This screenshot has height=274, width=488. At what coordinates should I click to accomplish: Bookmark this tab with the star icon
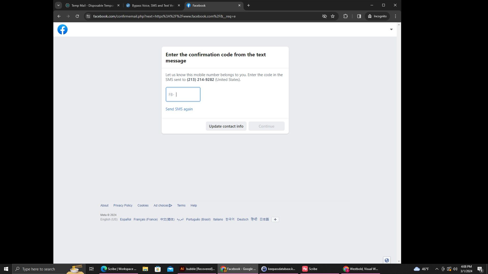coord(333,16)
